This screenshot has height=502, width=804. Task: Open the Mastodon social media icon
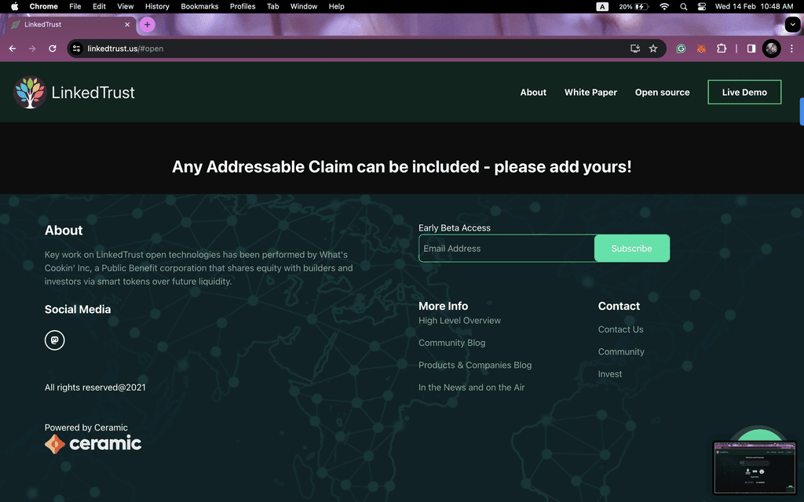tap(54, 340)
